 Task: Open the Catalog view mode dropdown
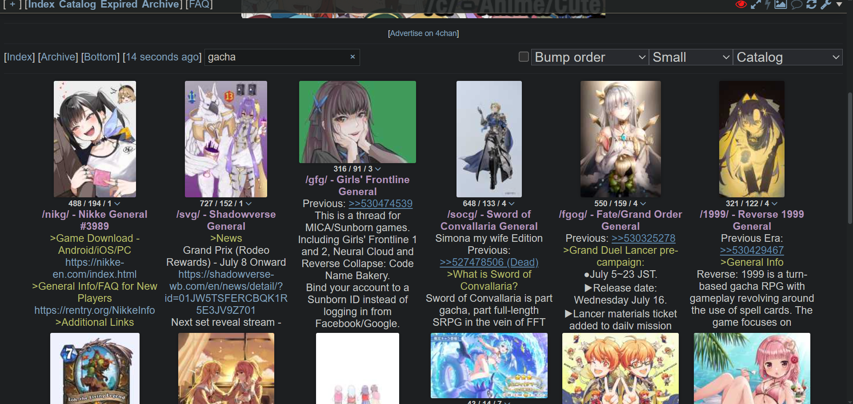[788, 57]
